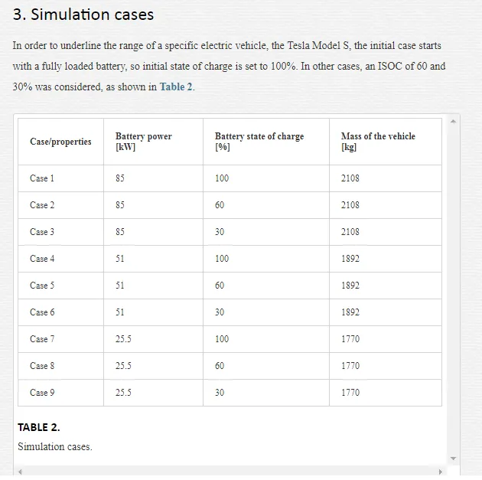
Task: Click the 25.5 battery power in Case 7
Action: tap(123, 339)
